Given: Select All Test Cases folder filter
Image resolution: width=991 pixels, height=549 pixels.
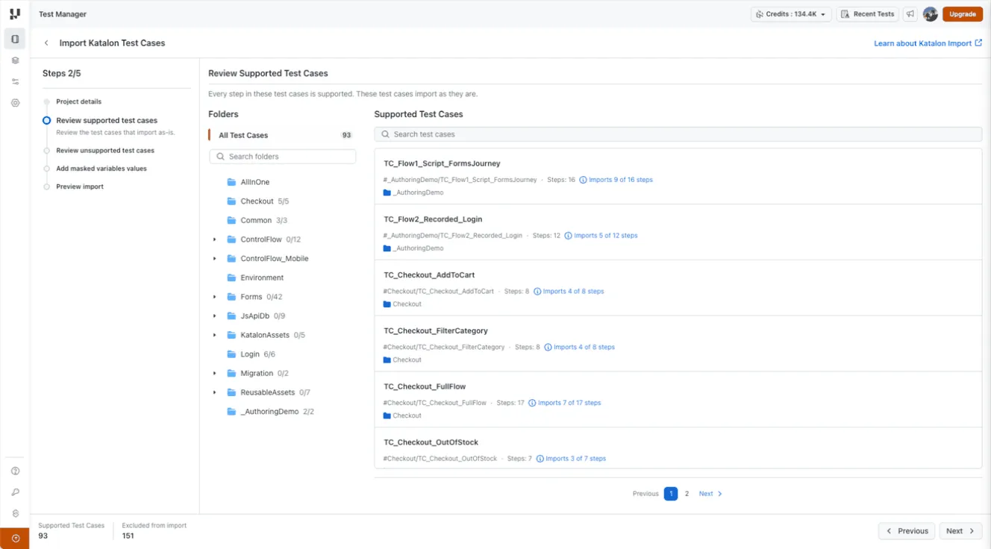Looking at the screenshot, I should (x=282, y=135).
